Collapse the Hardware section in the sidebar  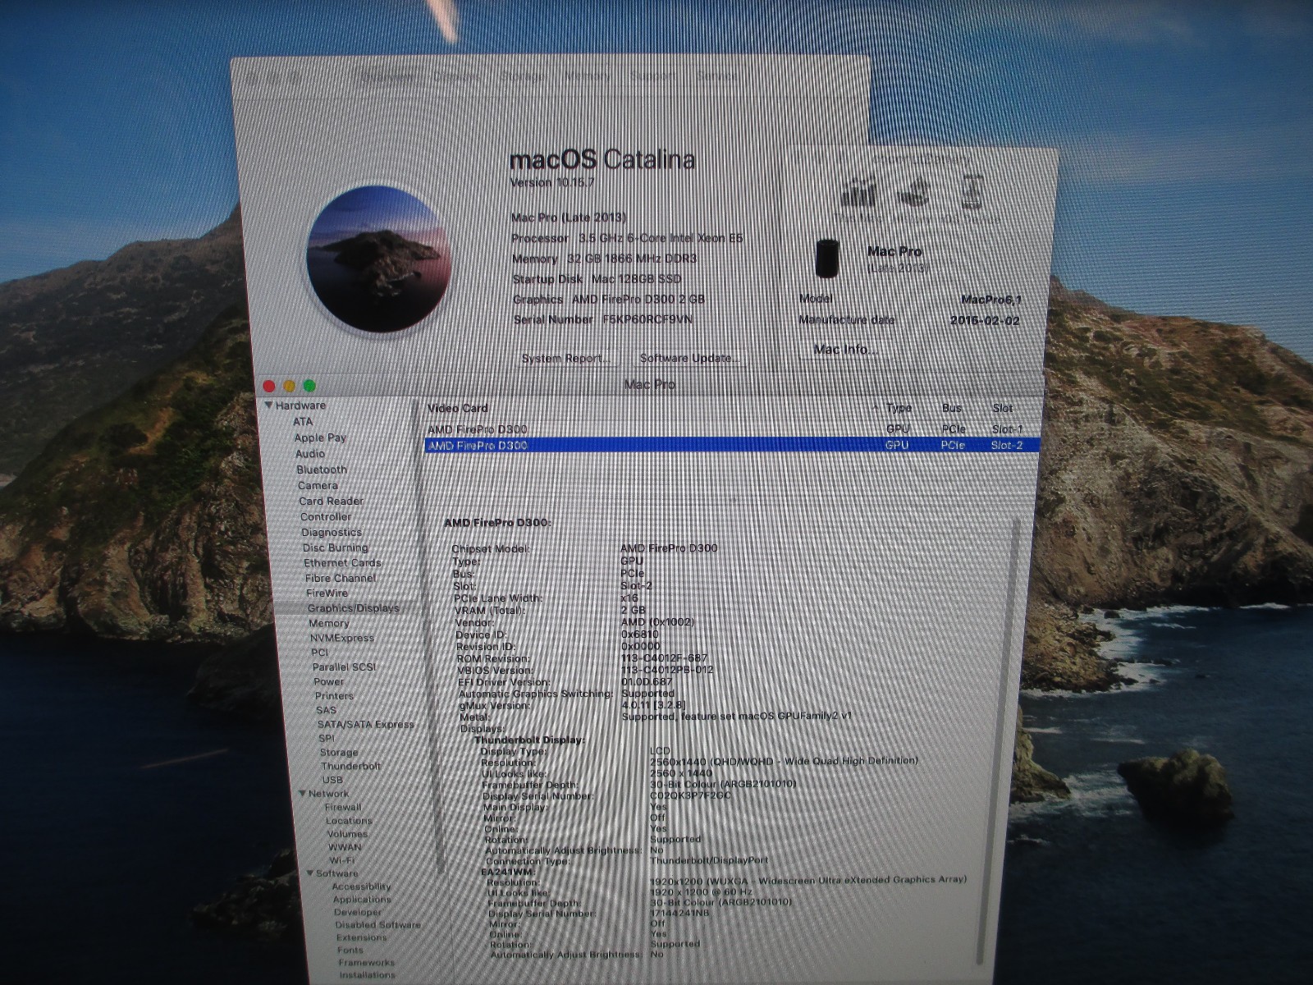pos(268,405)
